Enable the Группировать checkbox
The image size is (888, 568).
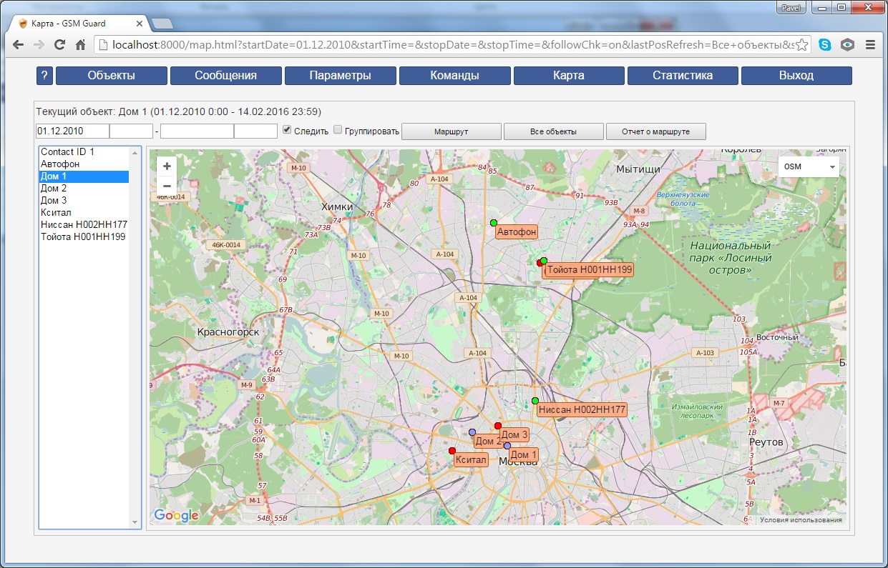tap(338, 130)
